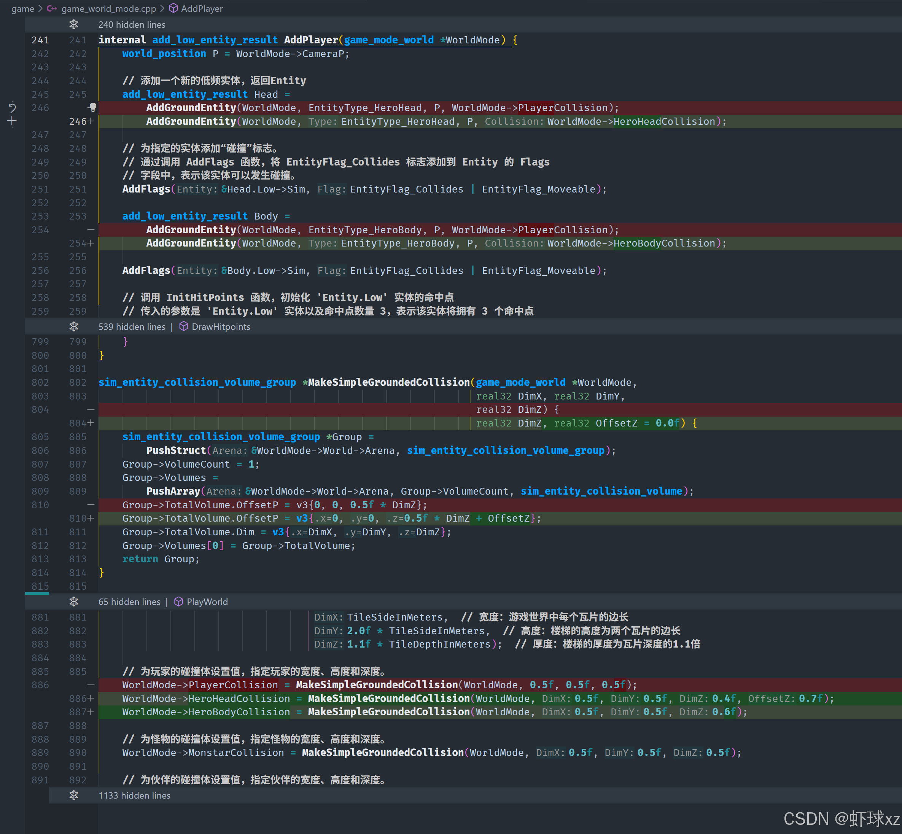Screen dimensions: 902x834
Task: Expand the 240 hidden lines unfold icon
Action: [x=74, y=24]
